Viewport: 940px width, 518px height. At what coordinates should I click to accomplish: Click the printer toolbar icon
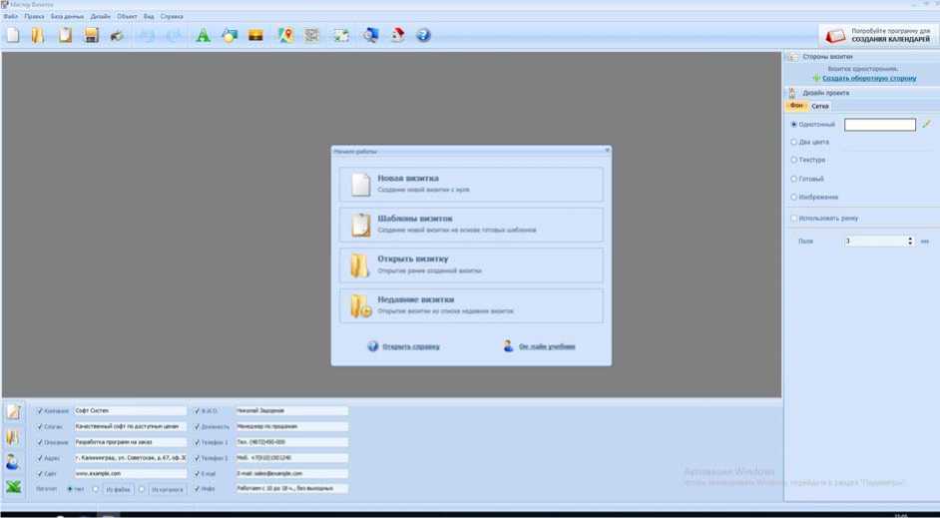[x=117, y=35]
